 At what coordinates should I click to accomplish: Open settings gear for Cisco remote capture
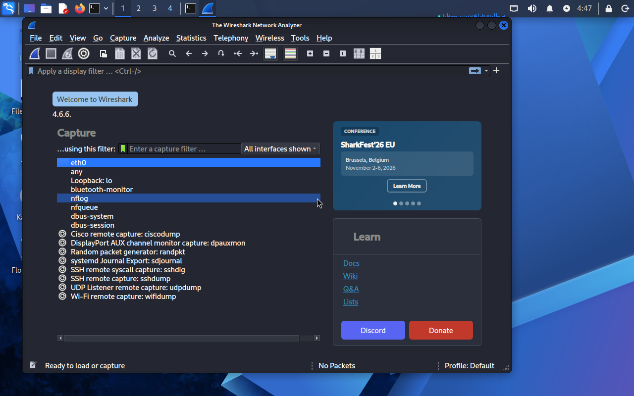click(62, 234)
